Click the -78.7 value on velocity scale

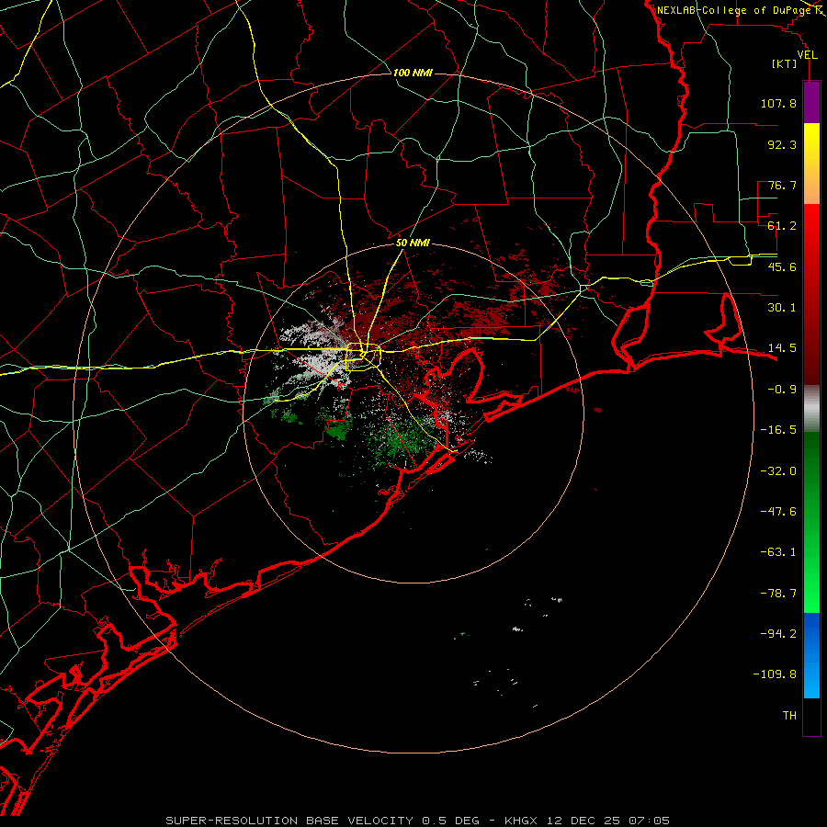(x=778, y=594)
